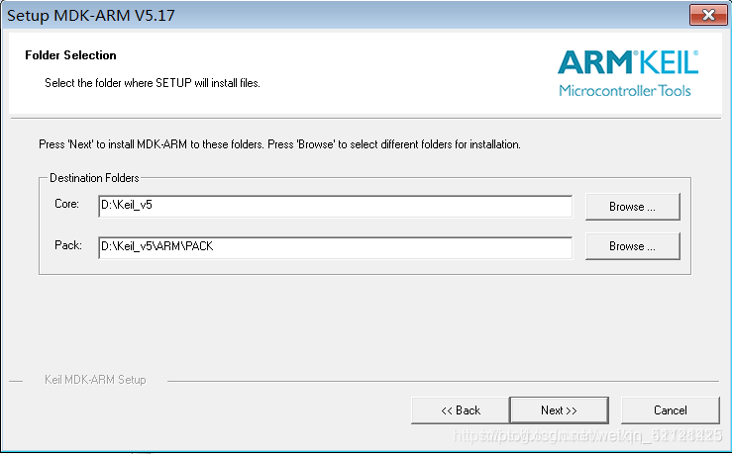
Task: Close the Setup MDK-ARM V5.17 window
Action: pyautogui.click(x=708, y=15)
